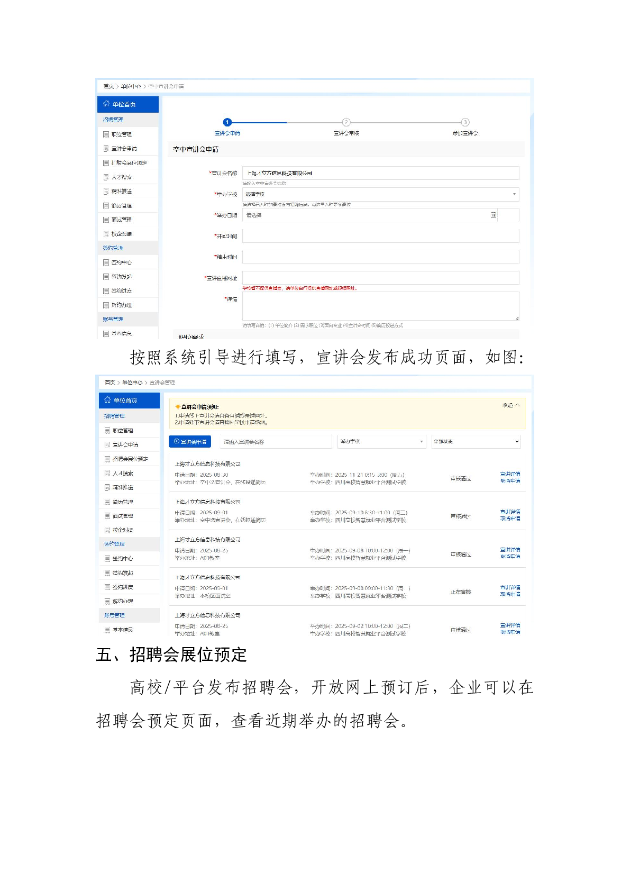The image size is (630, 891).
Task: Click the 请输入宣讲会名称 search field
Action: click(x=275, y=441)
